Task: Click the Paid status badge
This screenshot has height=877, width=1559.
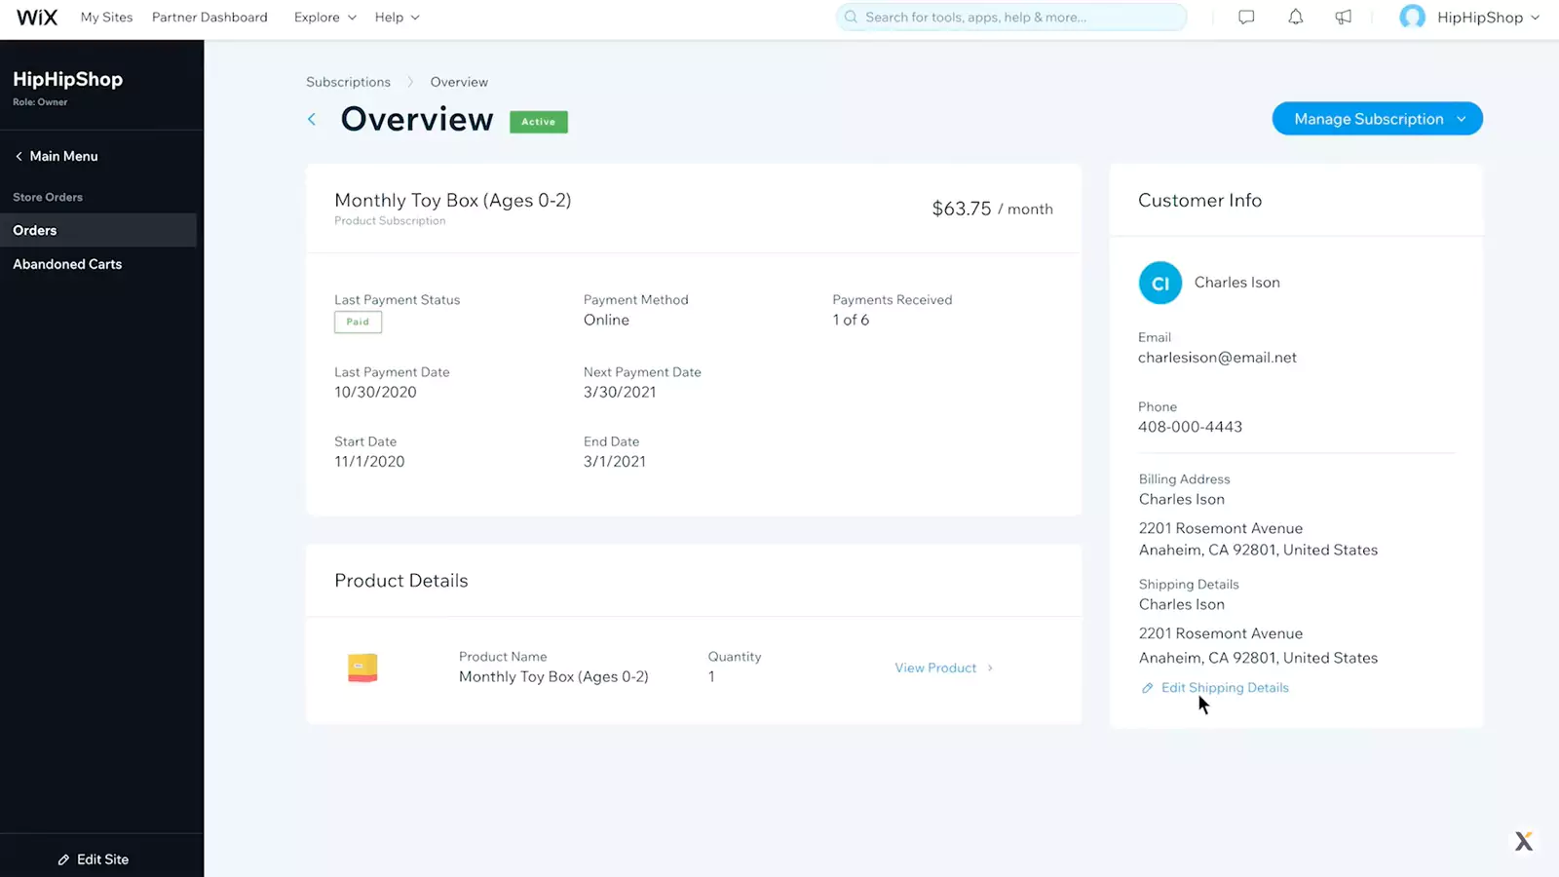Action: click(358, 322)
